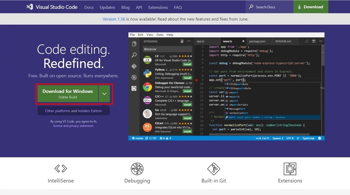The height and width of the screenshot is (195, 350).
Task: Click the Visual Studio Code logo icon
Action: click(30, 7)
